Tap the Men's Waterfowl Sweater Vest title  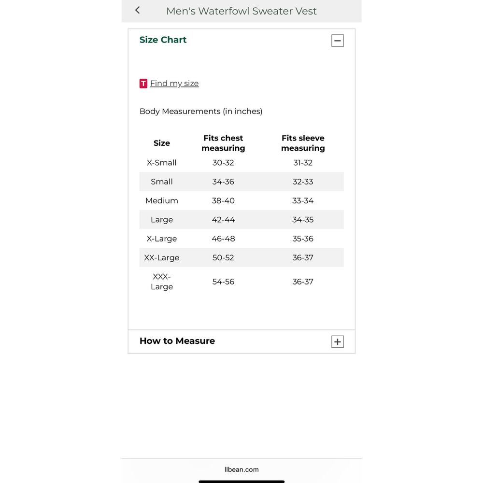tap(241, 11)
